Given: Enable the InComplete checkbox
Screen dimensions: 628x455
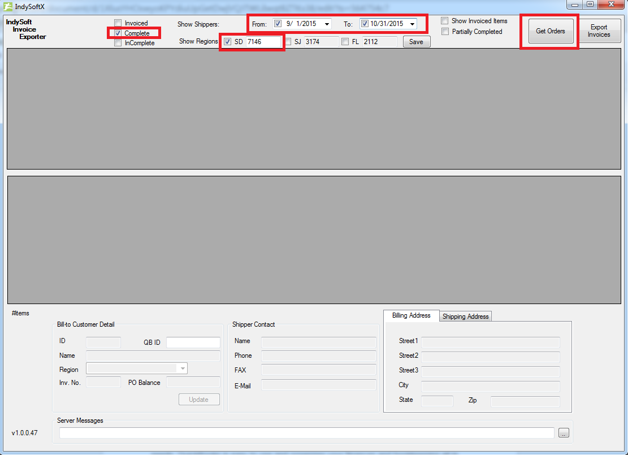Looking at the screenshot, I should [118, 43].
